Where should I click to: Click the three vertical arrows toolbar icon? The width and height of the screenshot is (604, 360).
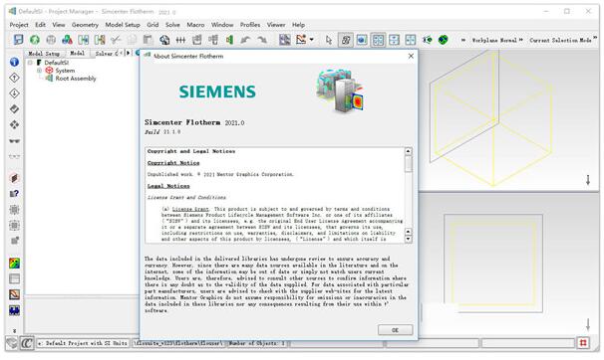180,40
